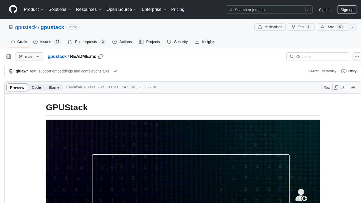This screenshot has height=203, width=361.
Task: Copy the raw file contents
Action: click(x=336, y=87)
